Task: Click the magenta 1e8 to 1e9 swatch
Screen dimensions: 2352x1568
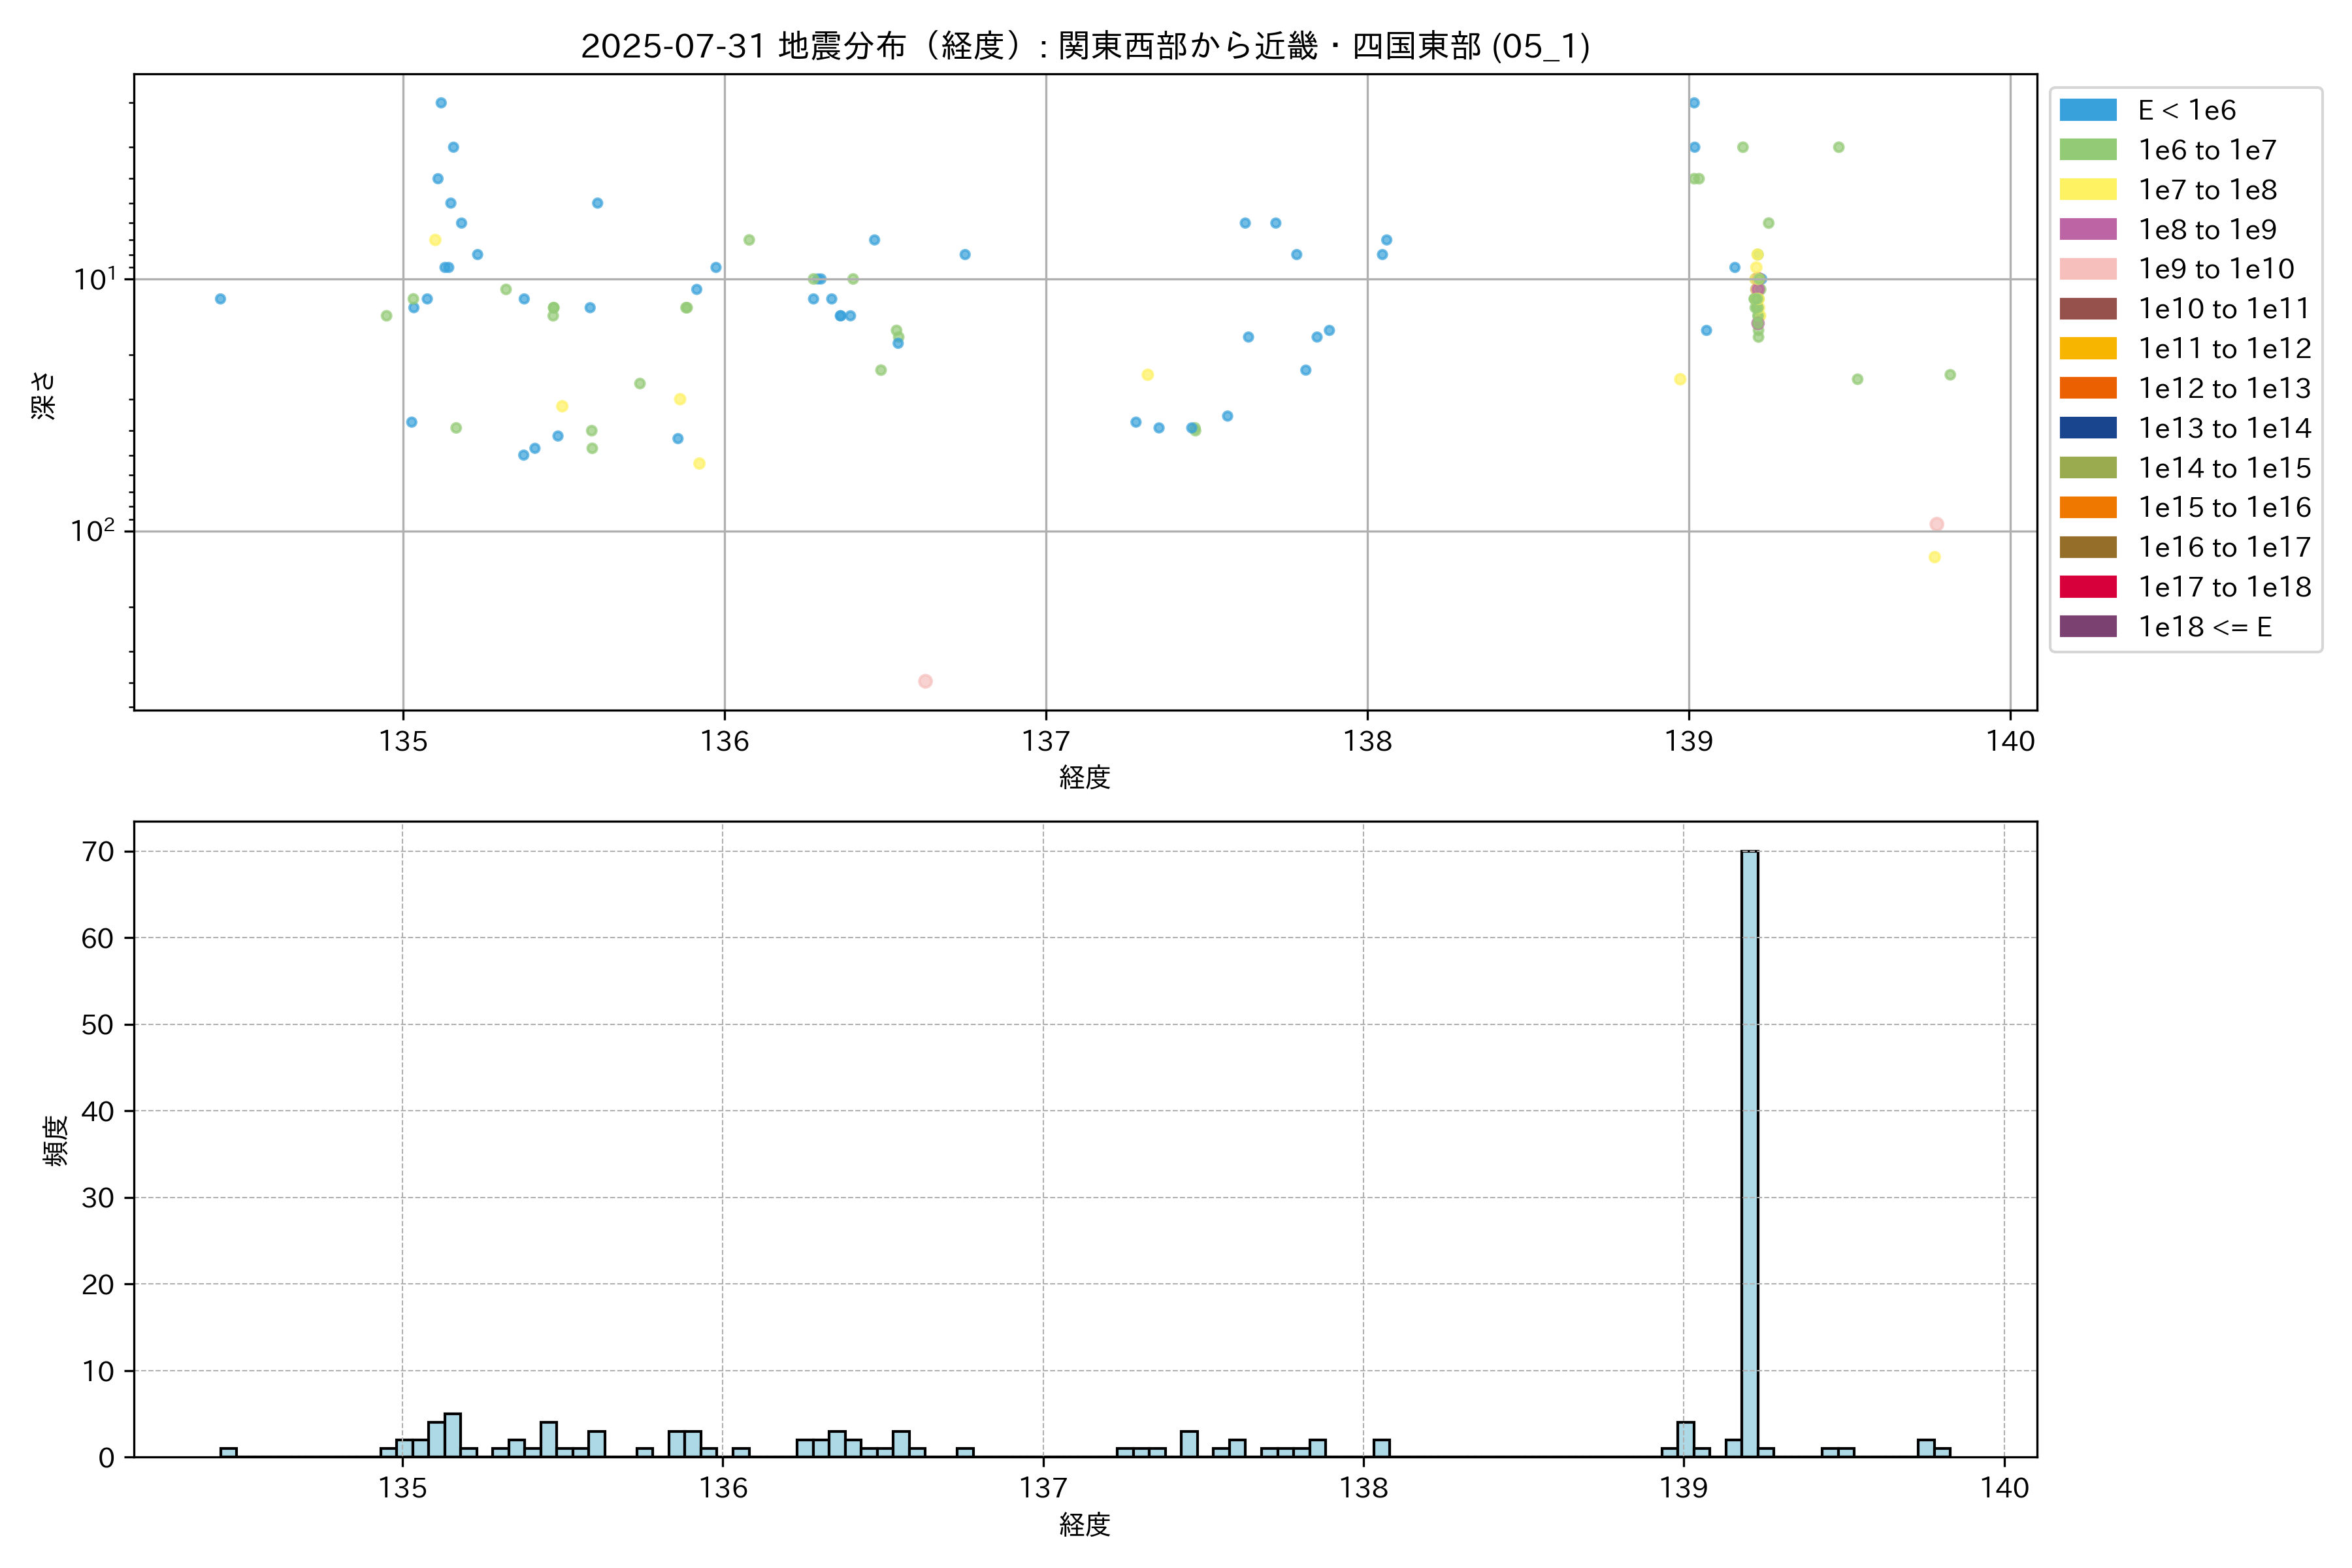Action: click(2087, 229)
